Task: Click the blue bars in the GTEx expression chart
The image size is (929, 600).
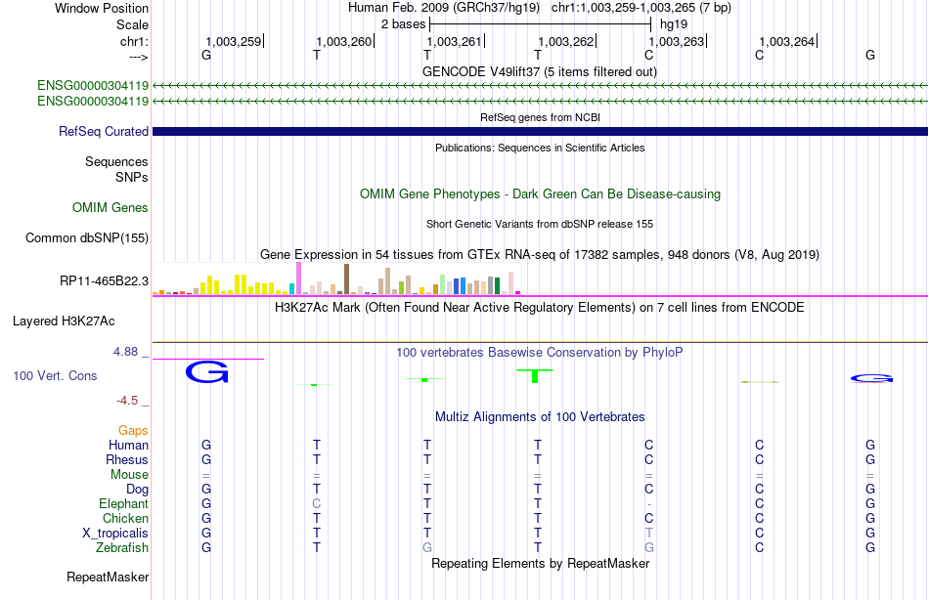Action: click(460, 286)
